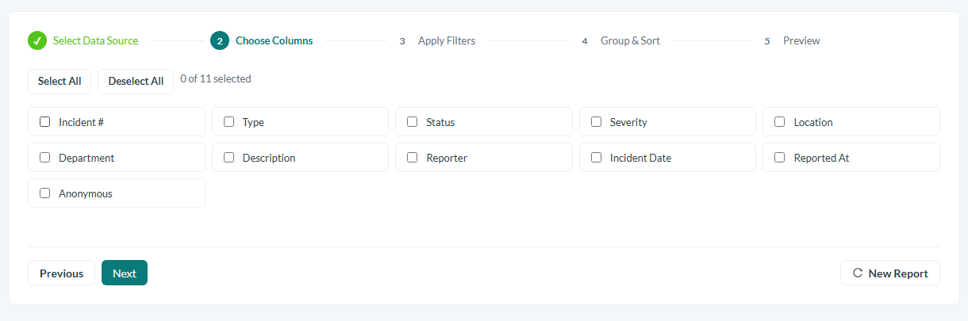Check the Location checkbox

[780, 122]
